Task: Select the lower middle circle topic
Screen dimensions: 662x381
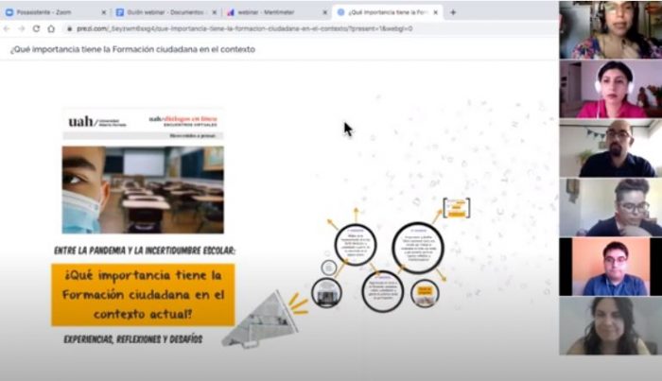Action: tap(382, 291)
